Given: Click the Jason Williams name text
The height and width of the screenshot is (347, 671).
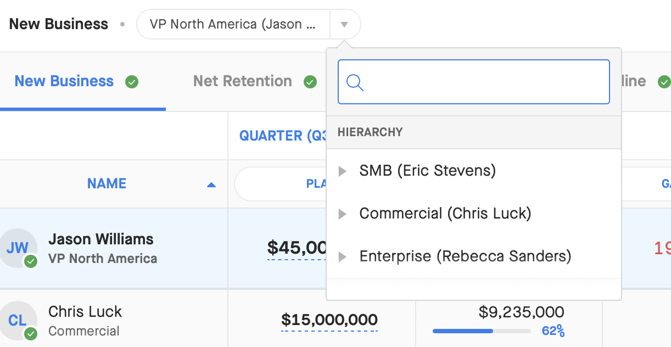Looking at the screenshot, I should point(101,239).
